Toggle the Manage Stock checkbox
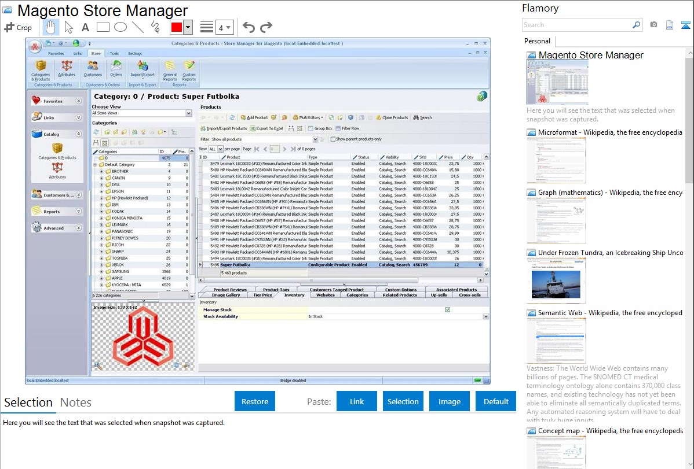 coord(447,309)
